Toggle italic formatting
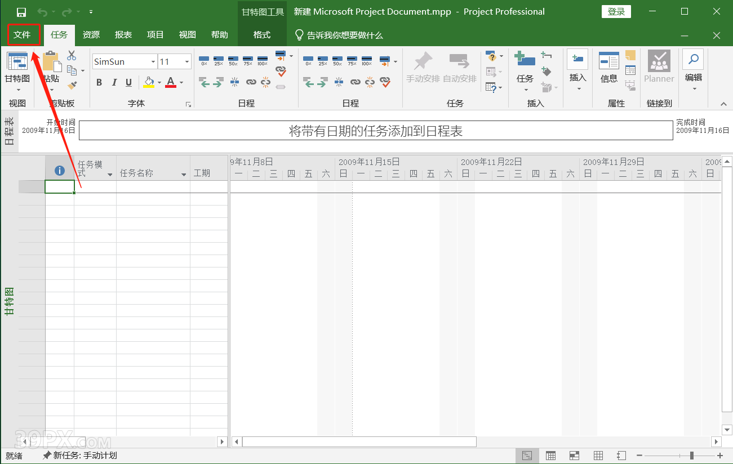This screenshot has width=733, height=464. coord(114,83)
